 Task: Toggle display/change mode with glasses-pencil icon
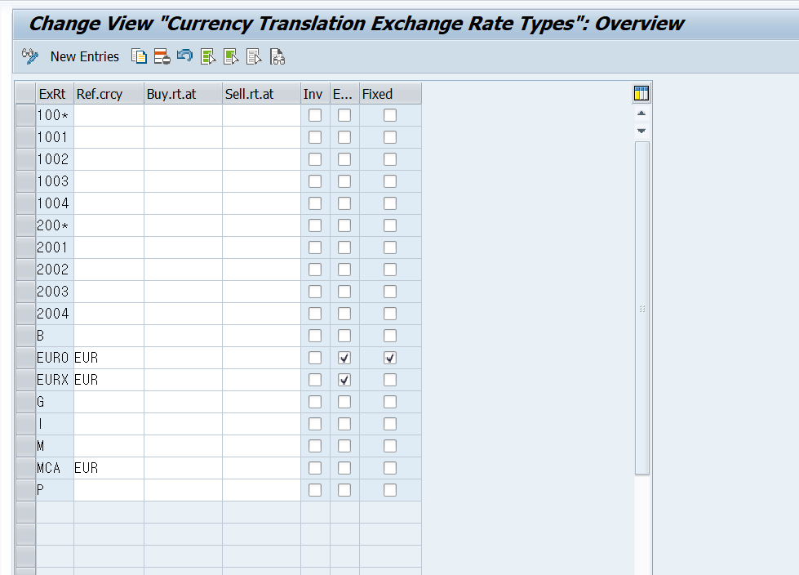click(x=30, y=56)
